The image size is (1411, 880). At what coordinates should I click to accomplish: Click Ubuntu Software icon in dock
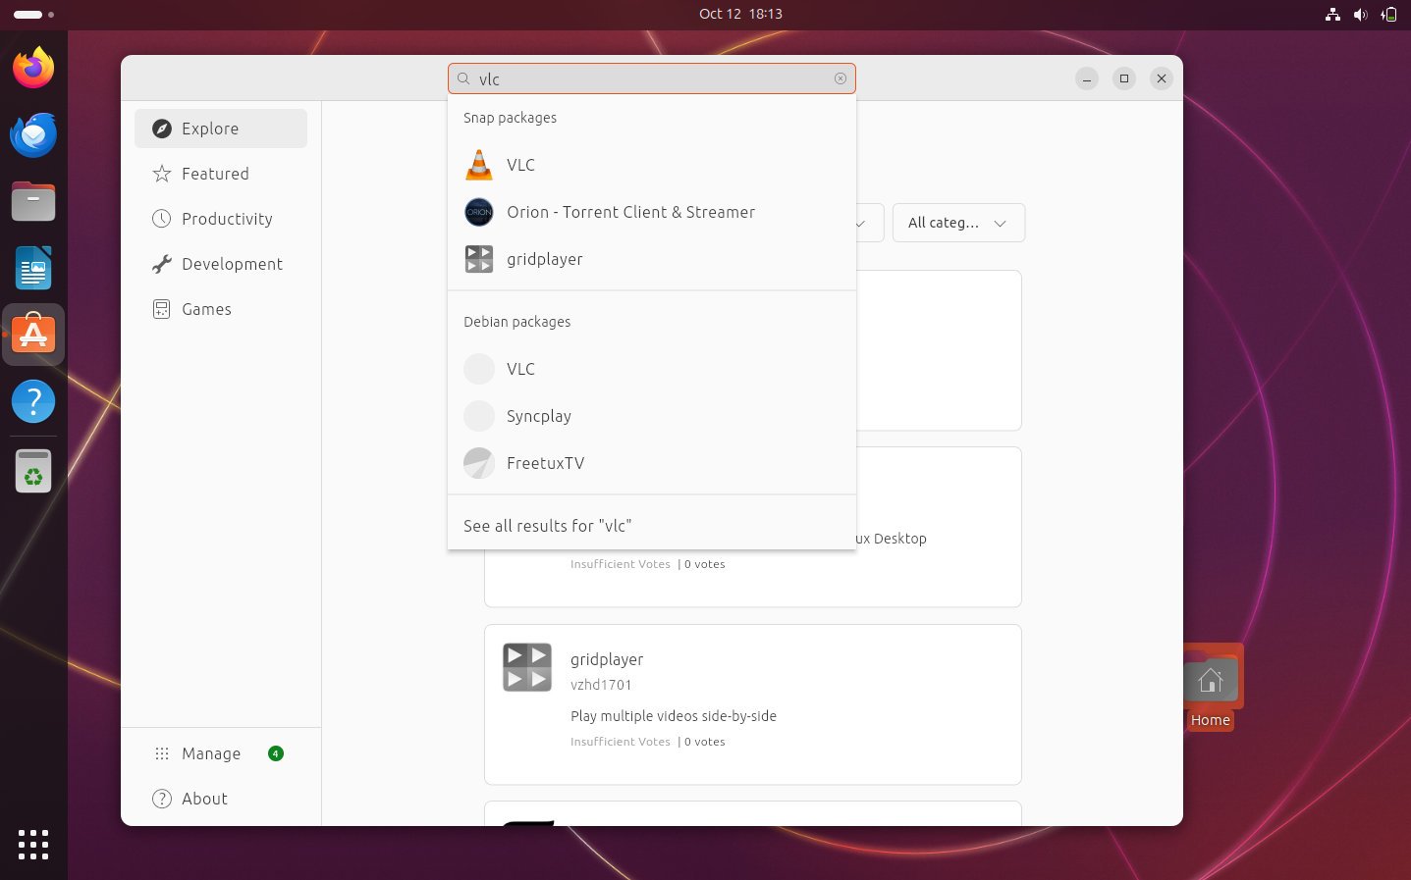pyautogui.click(x=33, y=335)
